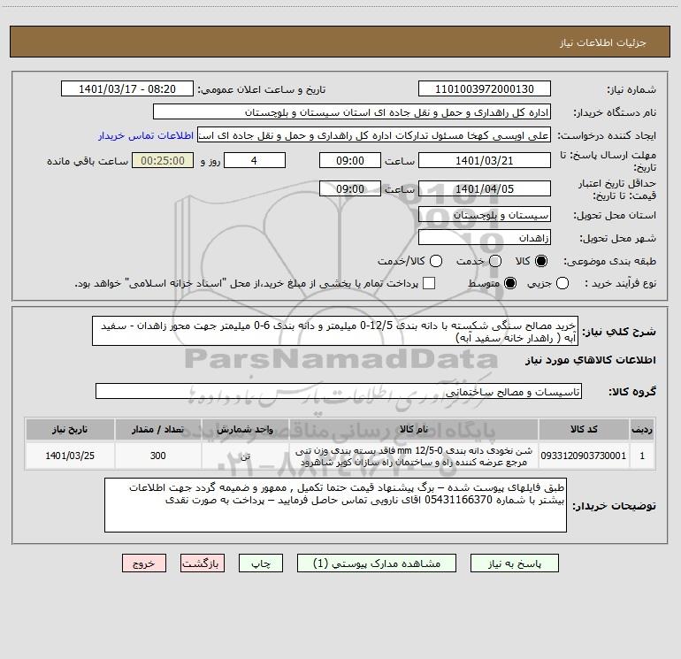Click the row number cell 1
The image size is (681, 659).
(642, 456)
